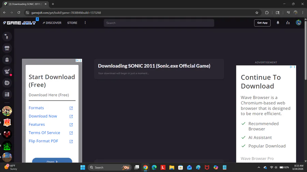The image size is (307, 172).
Task: Select the Downloading SONIC 2011 tab
Action: coord(25,4)
